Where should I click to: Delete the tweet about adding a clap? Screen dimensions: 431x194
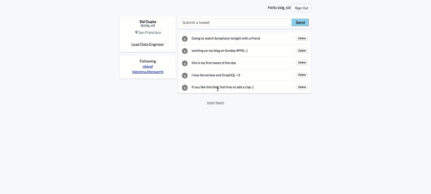[x=302, y=87]
